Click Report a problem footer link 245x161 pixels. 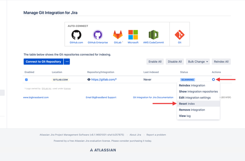click(156, 135)
